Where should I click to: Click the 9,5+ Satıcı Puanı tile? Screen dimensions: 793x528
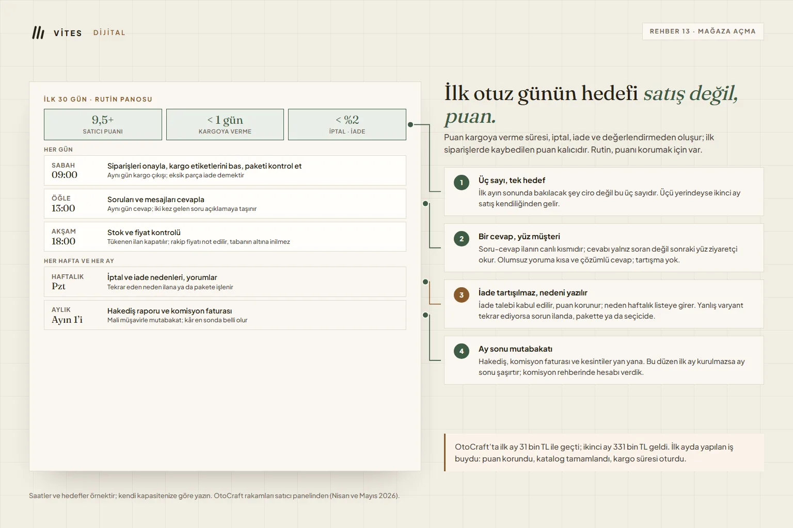tap(103, 124)
